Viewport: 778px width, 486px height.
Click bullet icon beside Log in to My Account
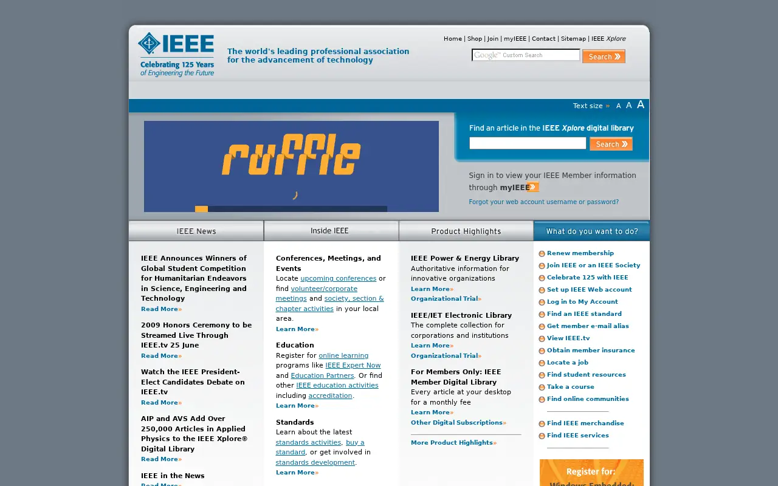tap(542, 303)
